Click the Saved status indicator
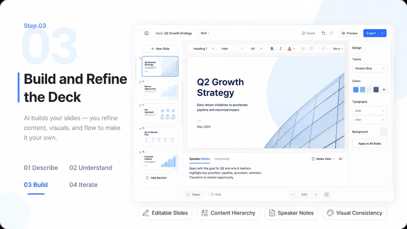Image resolution: width=407 pixels, height=229 pixels. (308, 33)
